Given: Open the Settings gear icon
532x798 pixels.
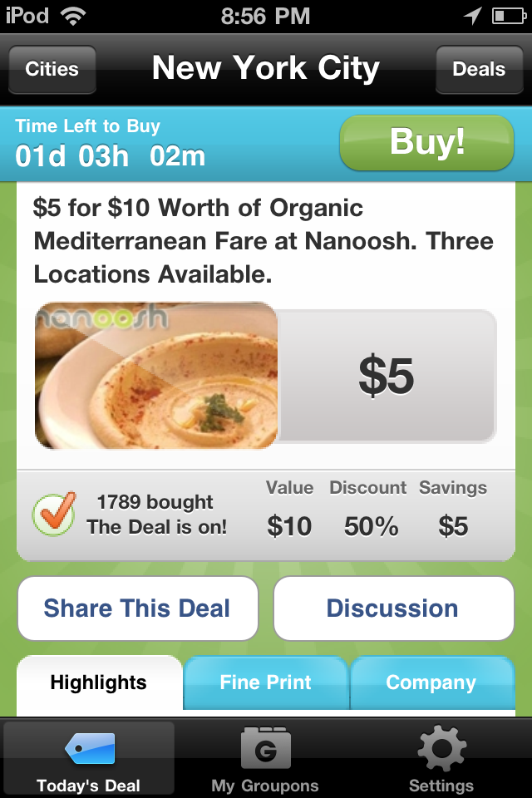Looking at the screenshot, I should coord(441,748).
